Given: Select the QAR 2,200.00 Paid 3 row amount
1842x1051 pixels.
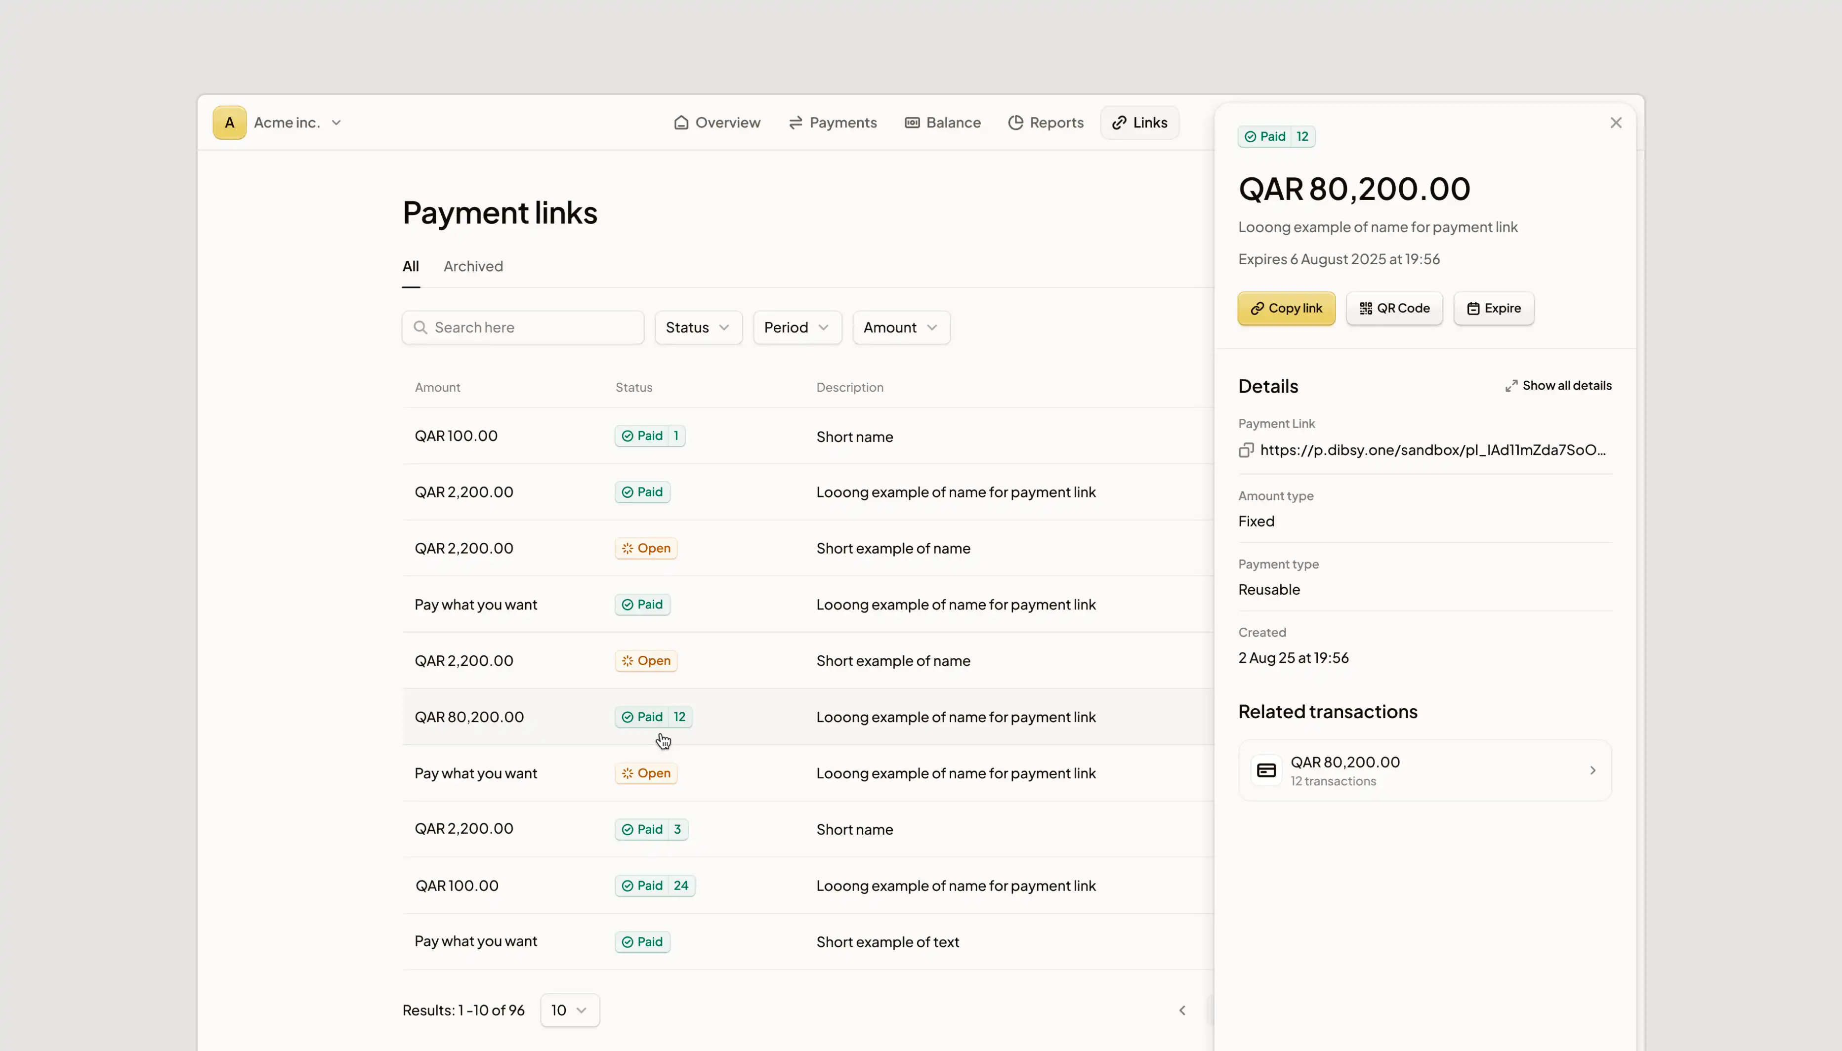Looking at the screenshot, I should coord(463,829).
